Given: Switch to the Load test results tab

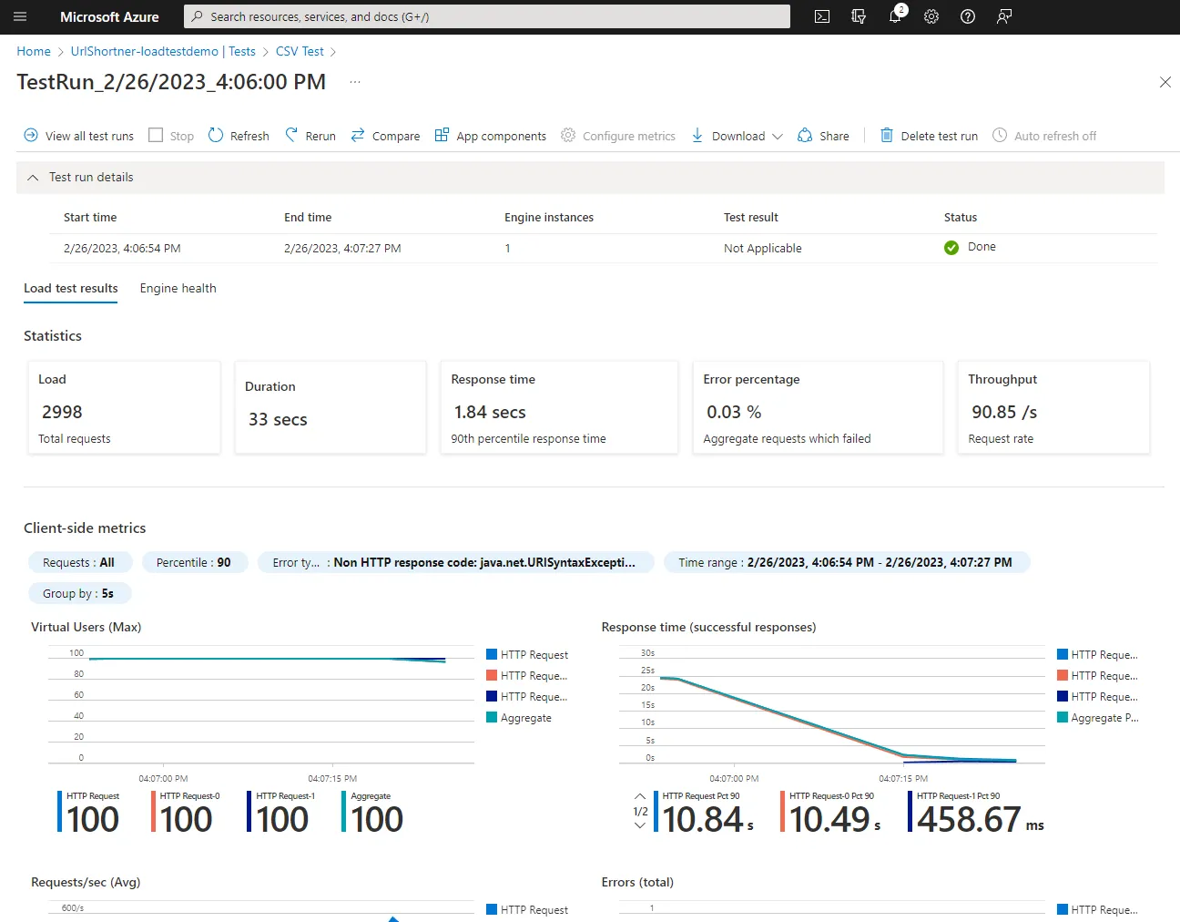Looking at the screenshot, I should tap(71, 288).
